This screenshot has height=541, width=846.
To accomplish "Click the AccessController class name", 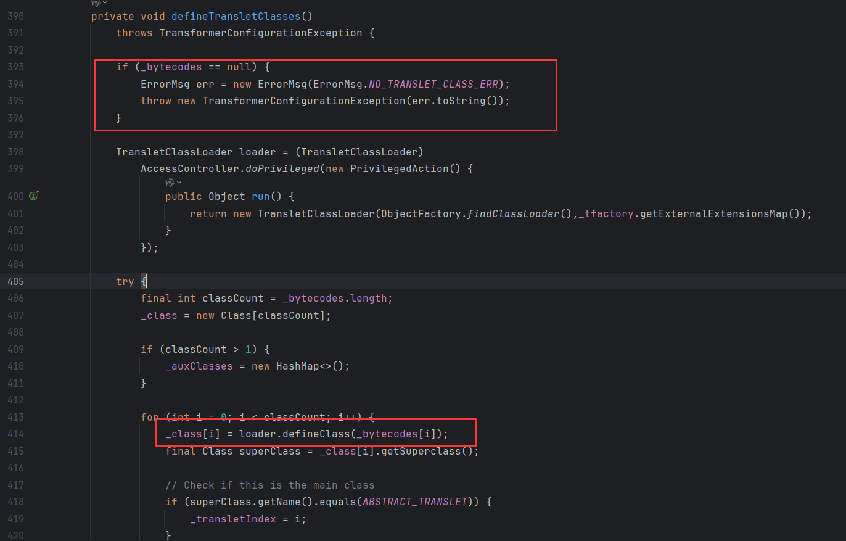I will click(x=190, y=168).
